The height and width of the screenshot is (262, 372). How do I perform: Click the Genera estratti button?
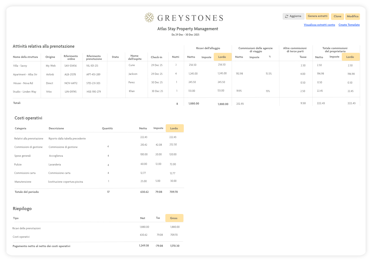pyautogui.click(x=317, y=16)
